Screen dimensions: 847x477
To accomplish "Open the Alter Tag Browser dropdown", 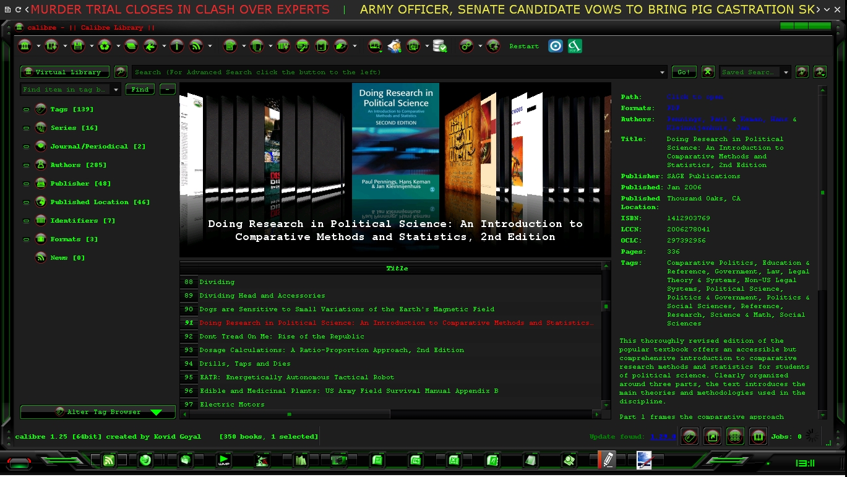I will click(98, 412).
